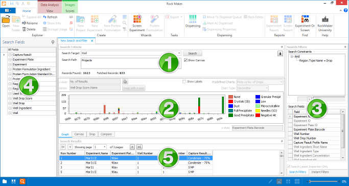Switch to the Home ribbon tab
The image size is (349, 186).
[x=27, y=11]
